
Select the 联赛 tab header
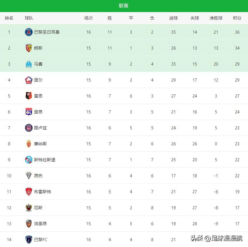click(124, 6)
